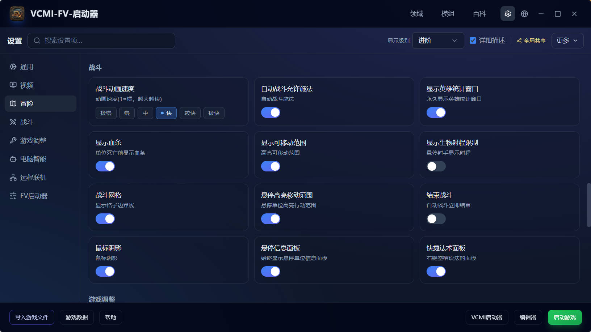Click the FV启动器 sliders icon
The image size is (591, 332).
(13, 196)
